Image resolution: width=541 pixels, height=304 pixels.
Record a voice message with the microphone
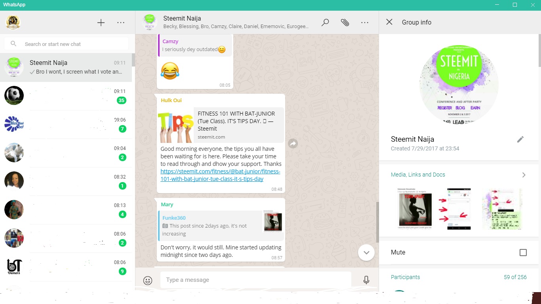[366, 280]
